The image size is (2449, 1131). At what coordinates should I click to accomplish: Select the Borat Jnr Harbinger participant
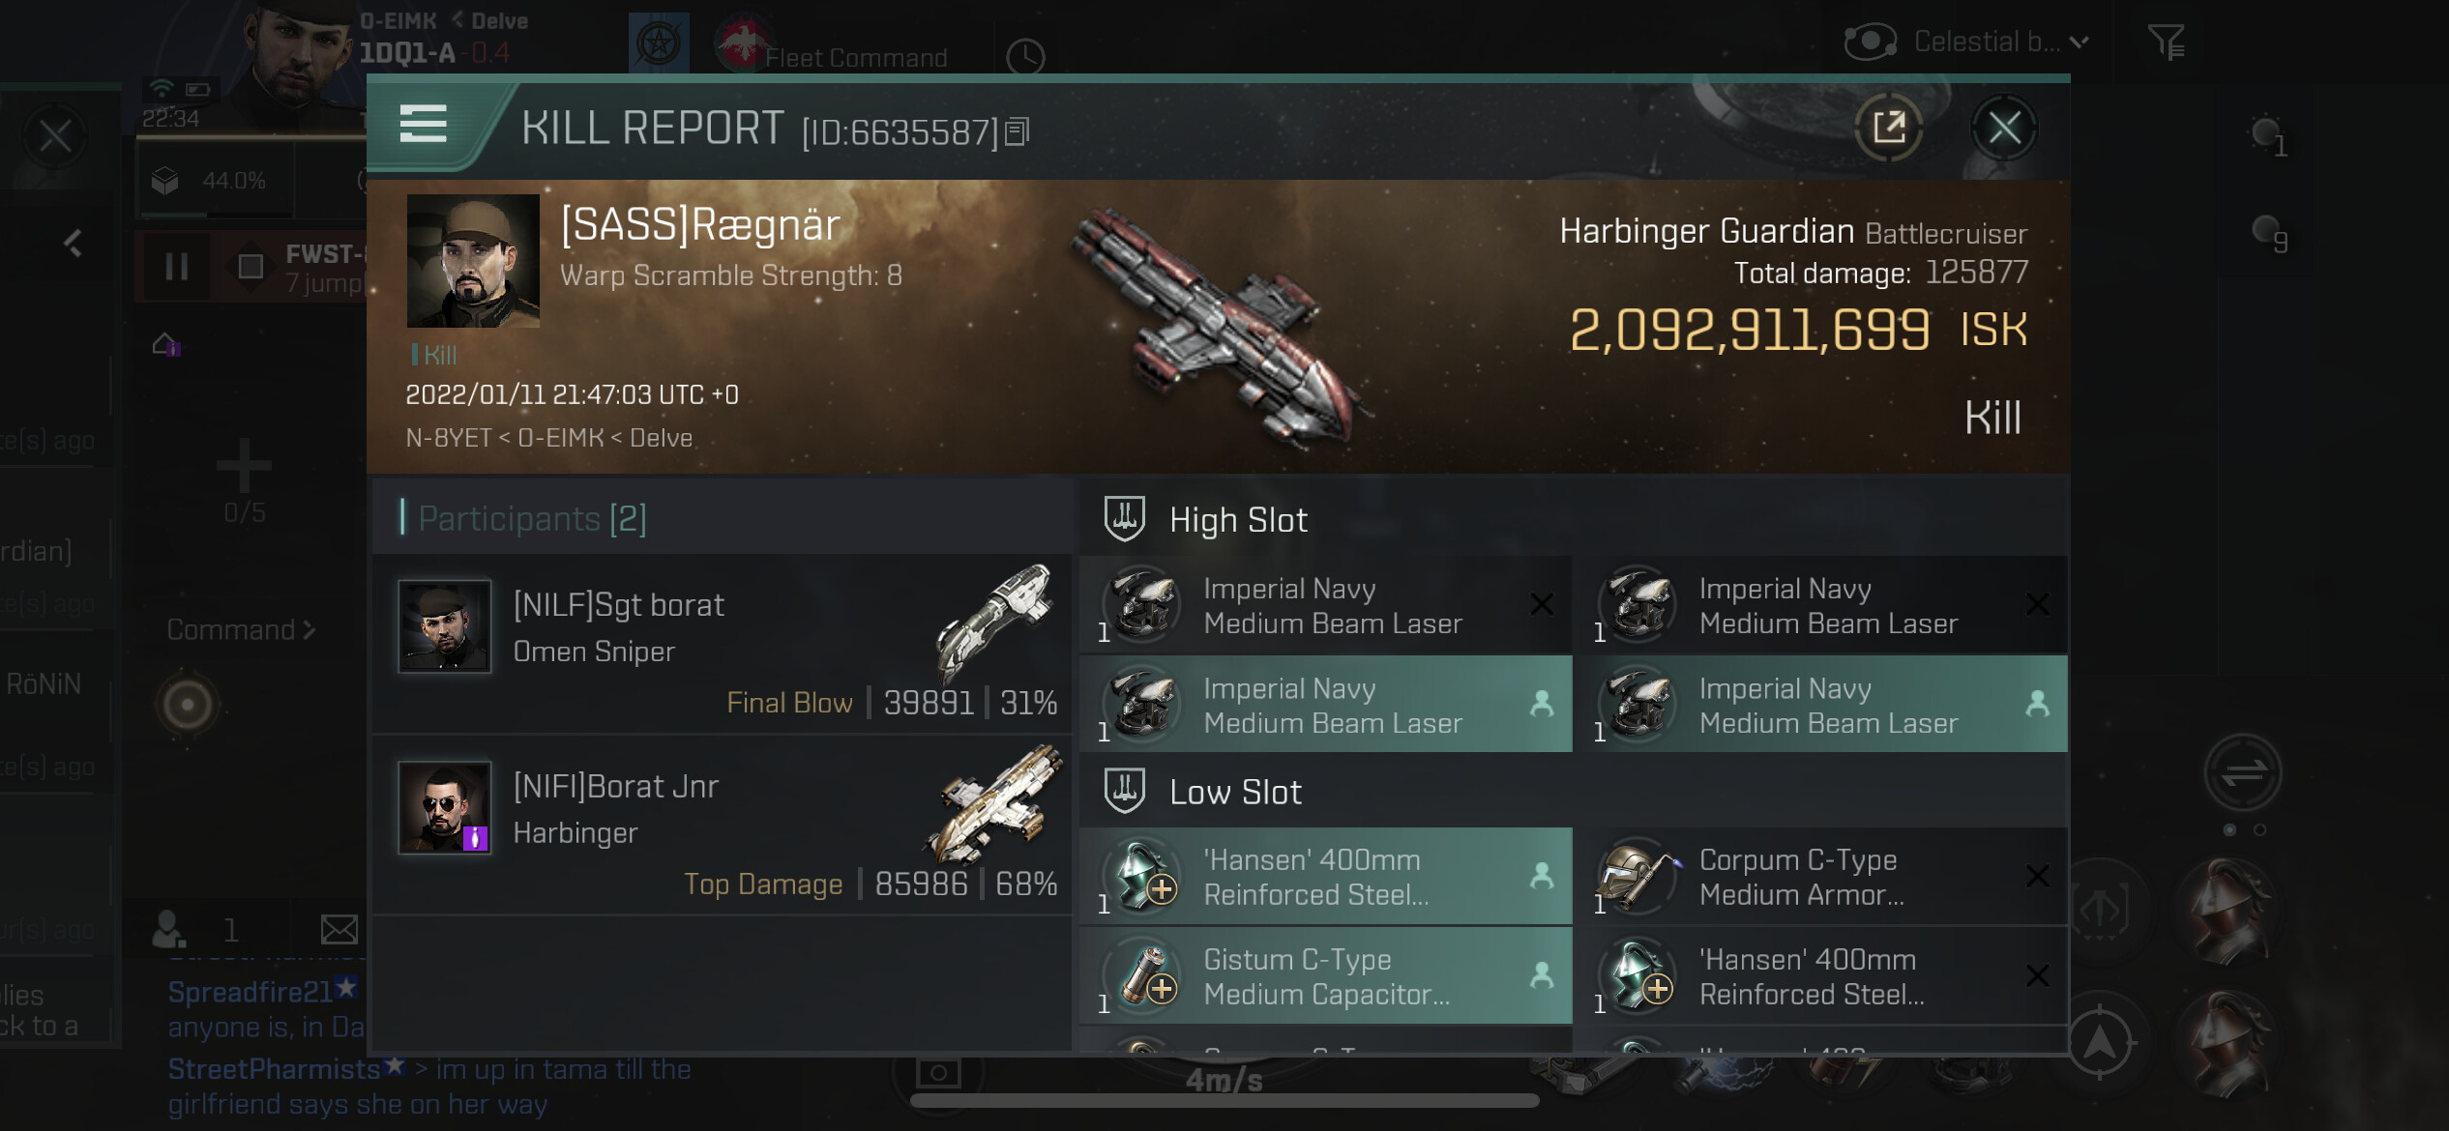pyautogui.click(x=723, y=825)
